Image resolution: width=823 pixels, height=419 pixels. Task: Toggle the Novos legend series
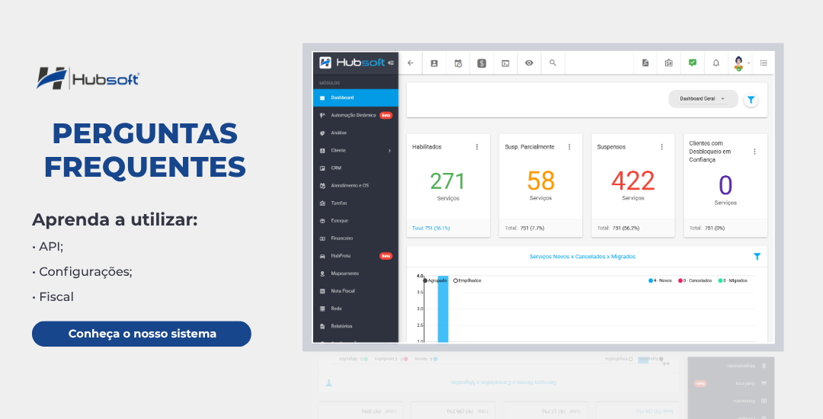click(x=660, y=280)
